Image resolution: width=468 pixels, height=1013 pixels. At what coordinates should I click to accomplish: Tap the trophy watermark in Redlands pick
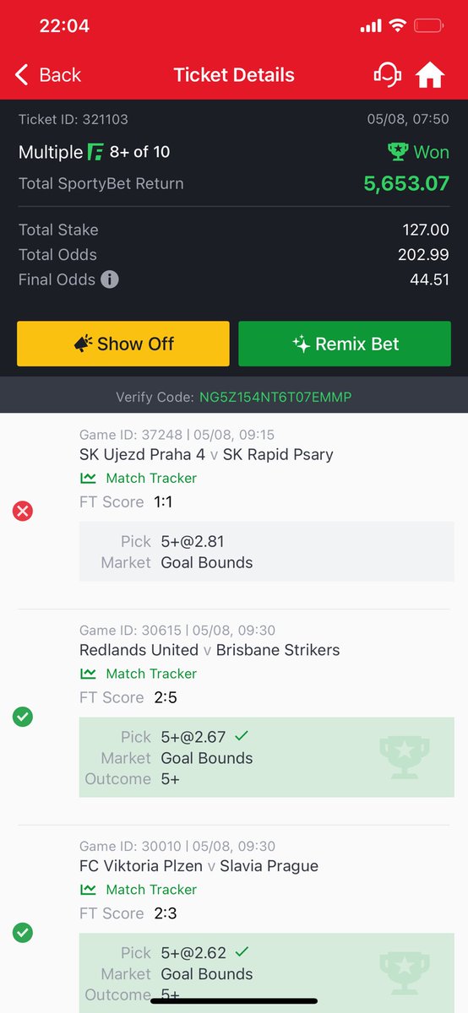409,757
